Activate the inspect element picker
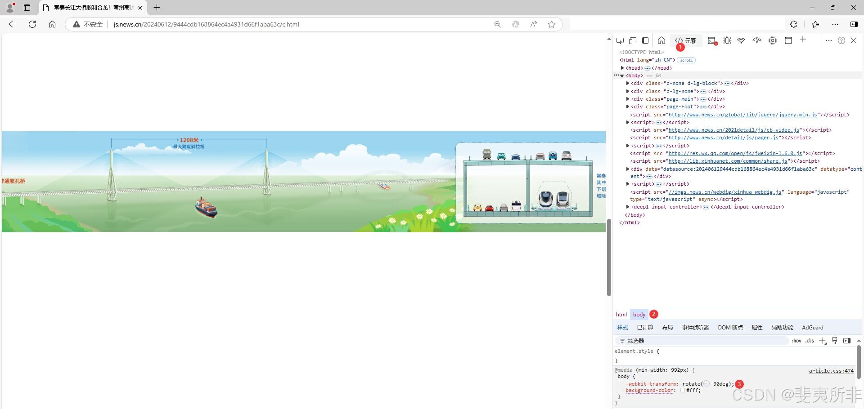Viewport: 864px width, 409px height. click(x=620, y=40)
